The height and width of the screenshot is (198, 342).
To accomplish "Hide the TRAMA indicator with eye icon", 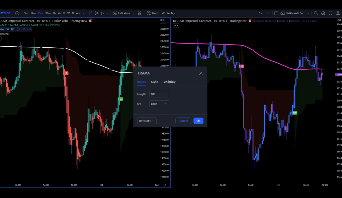I will tap(7, 29).
